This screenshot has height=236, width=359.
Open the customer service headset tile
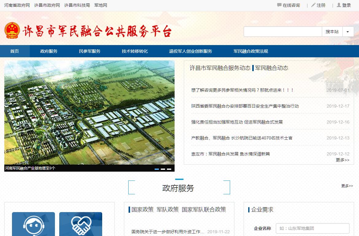coord(33,224)
